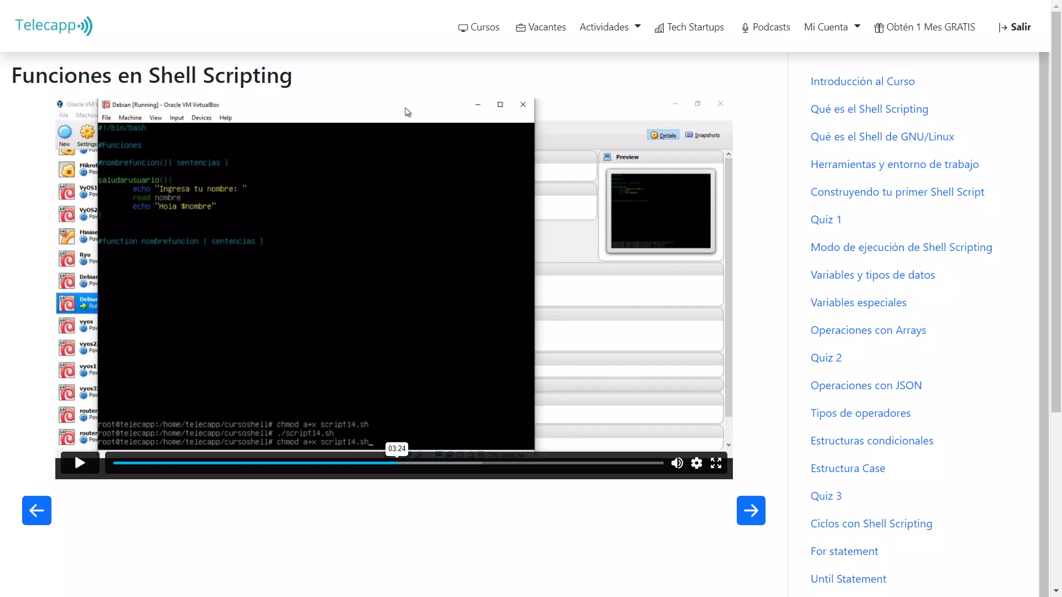Viewport: 1062px width, 597px height.
Task: Open the Podcasts section
Action: [766, 27]
